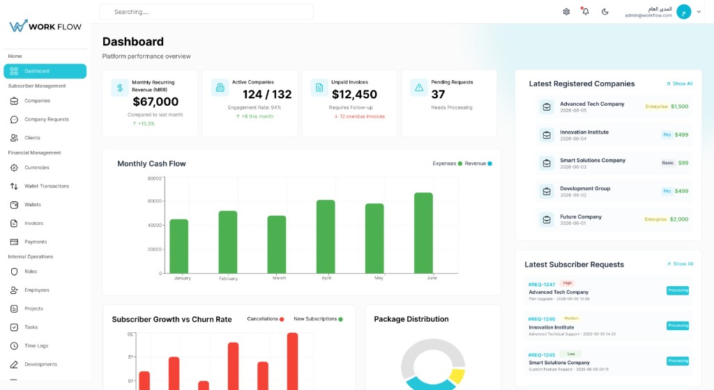Toggle Cancellations legend red dot
The height and width of the screenshot is (390, 714).
[x=282, y=319]
